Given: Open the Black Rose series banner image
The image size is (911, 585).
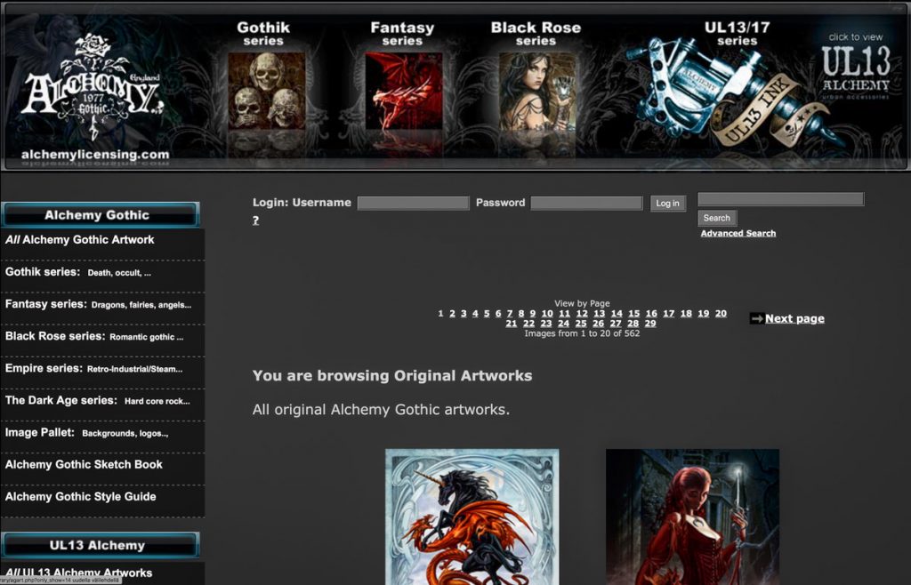Looking at the screenshot, I should pos(537,91).
